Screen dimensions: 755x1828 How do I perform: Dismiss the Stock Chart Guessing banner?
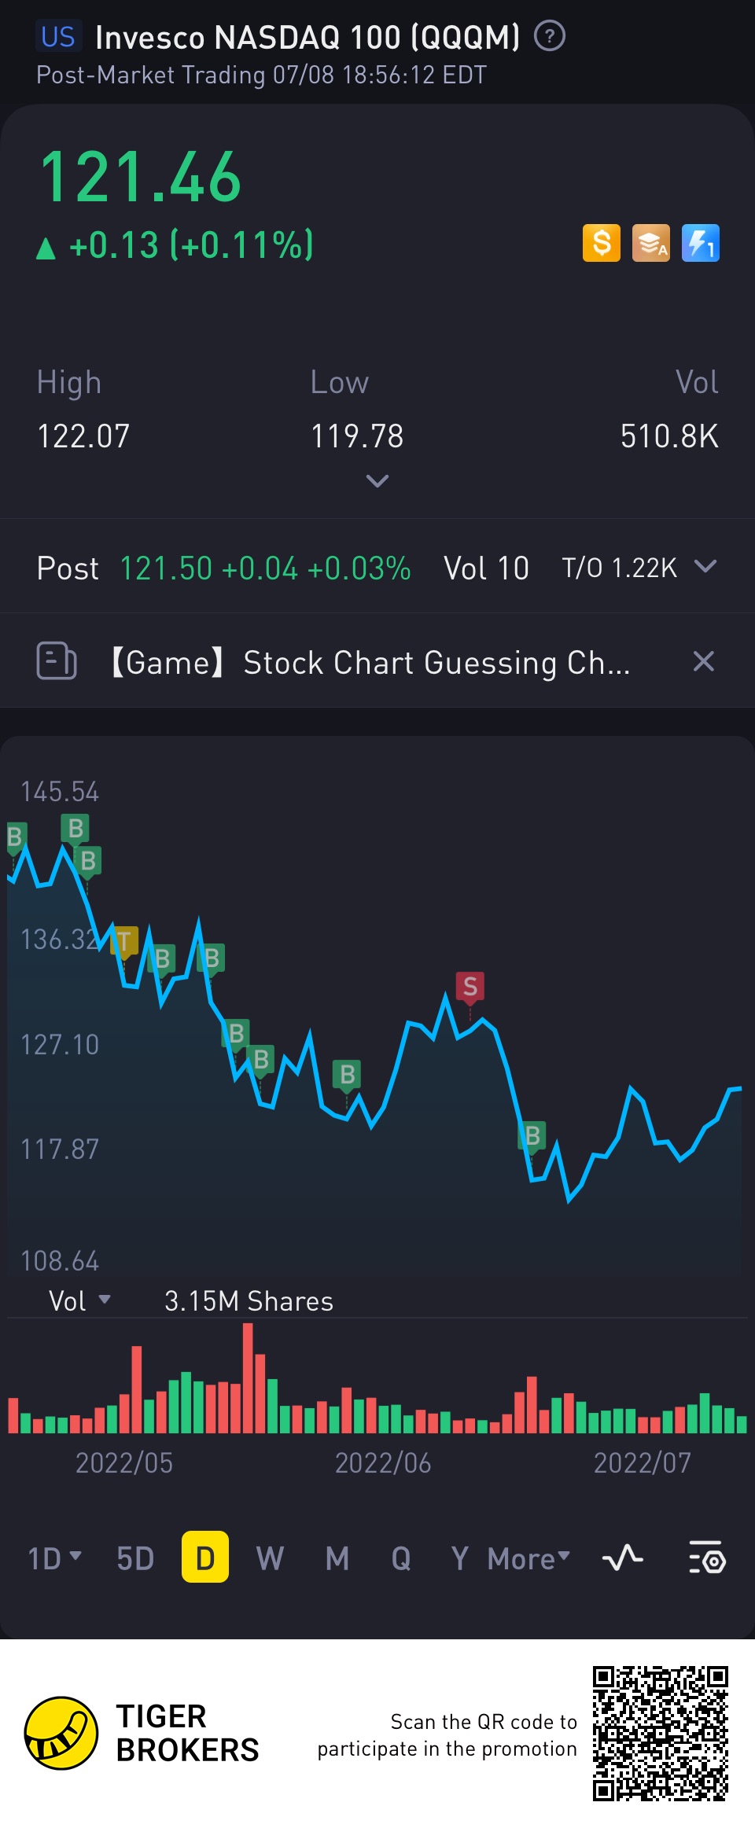coord(704,661)
